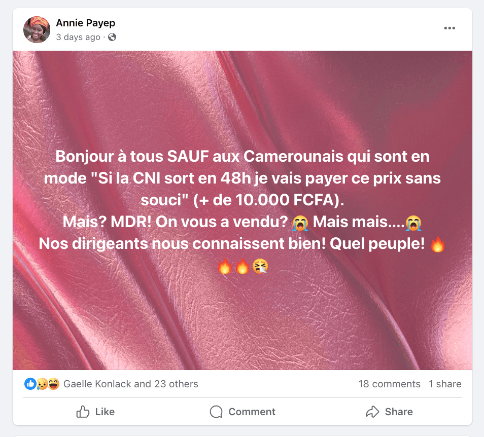View the 1 share details
Screen dimensions: 484x437
click(x=445, y=384)
